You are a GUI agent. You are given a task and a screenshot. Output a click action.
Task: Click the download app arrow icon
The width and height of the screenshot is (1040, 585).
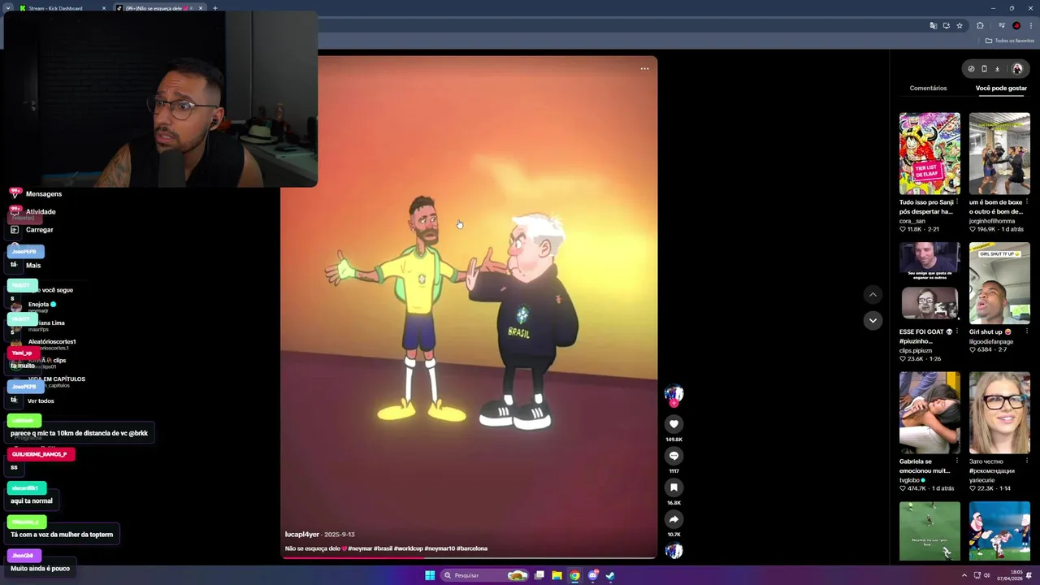998,68
